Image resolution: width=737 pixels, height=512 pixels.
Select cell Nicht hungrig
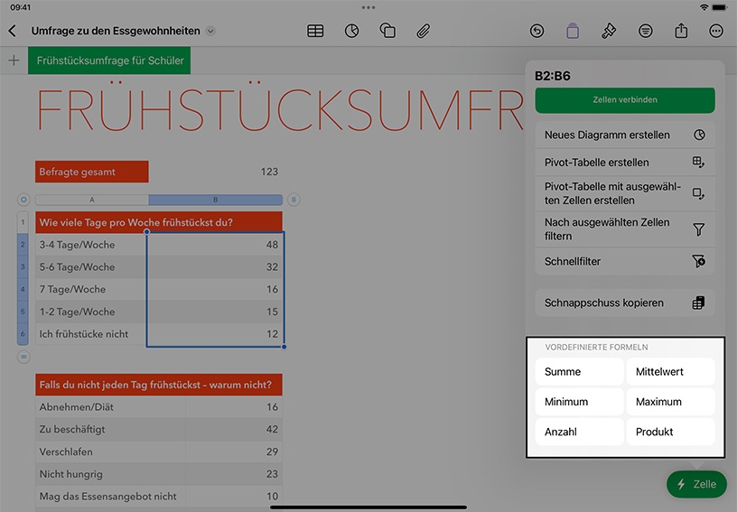click(x=110, y=474)
